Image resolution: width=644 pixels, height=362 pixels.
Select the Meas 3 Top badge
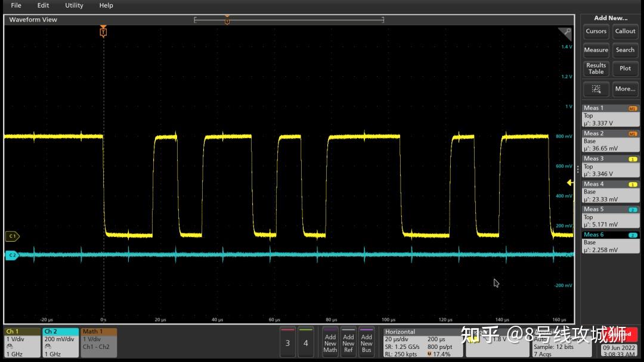point(611,167)
